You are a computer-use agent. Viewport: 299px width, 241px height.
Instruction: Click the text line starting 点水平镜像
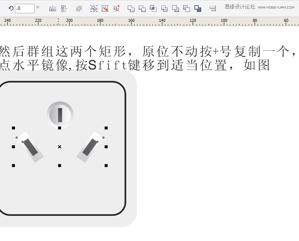135,65
